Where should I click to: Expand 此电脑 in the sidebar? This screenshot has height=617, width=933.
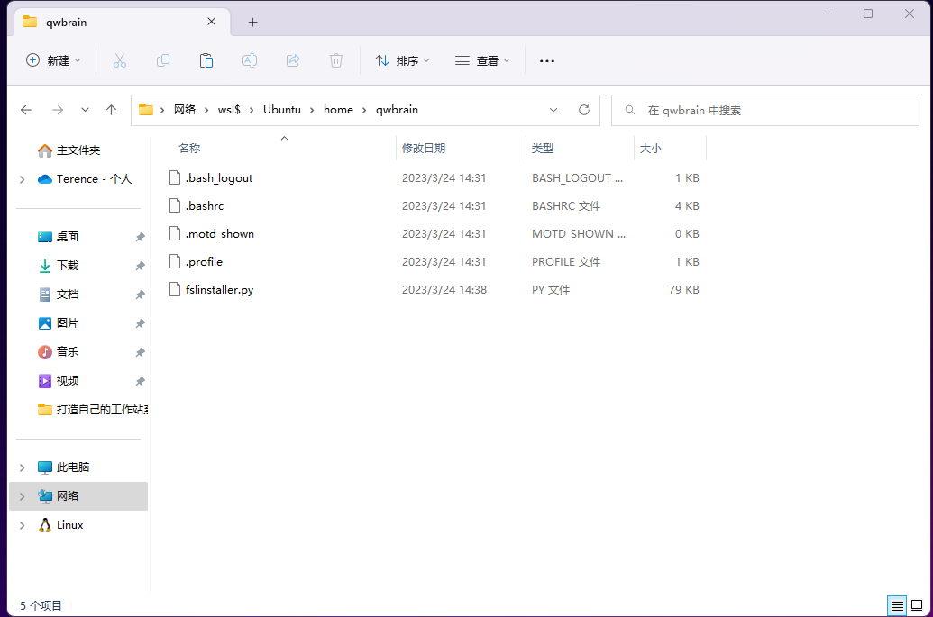(22, 467)
